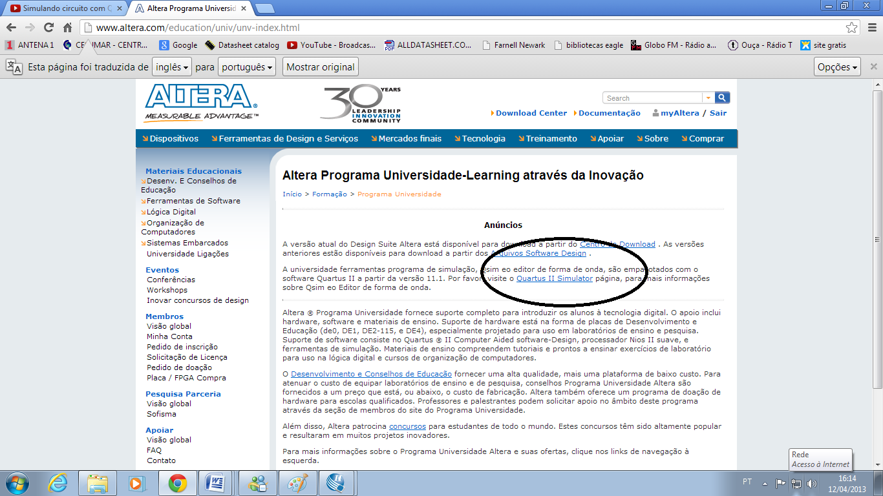
Task: Open the bibliotecas eagle bookmark
Action: pos(588,45)
